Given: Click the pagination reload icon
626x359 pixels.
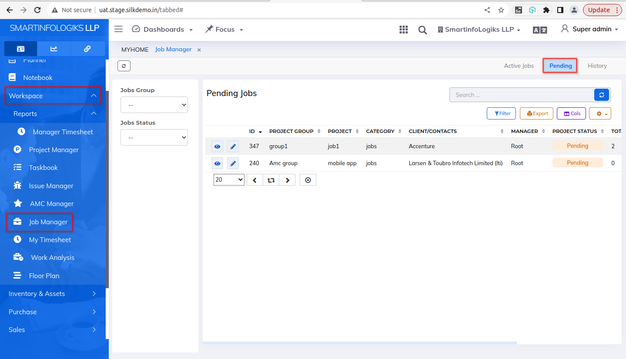Looking at the screenshot, I should click(271, 180).
